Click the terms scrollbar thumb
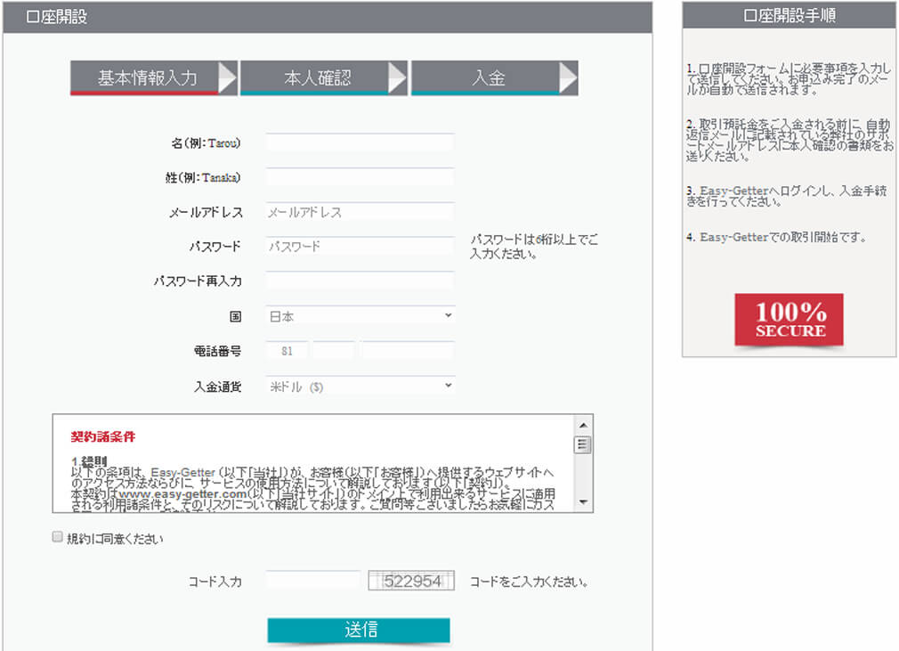Screen dimensions: 899x651 pyautogui.click(x=583, y=444)
